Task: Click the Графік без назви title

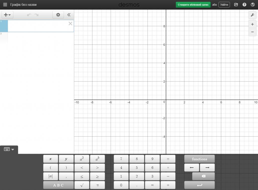Action: (23, 5)
